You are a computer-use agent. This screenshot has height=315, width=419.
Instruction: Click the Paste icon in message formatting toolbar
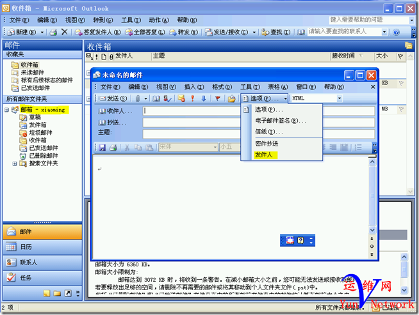[x=149, y=148]
